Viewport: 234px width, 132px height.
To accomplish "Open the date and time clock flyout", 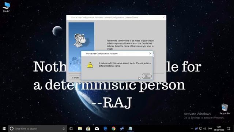I will (219, 129).
